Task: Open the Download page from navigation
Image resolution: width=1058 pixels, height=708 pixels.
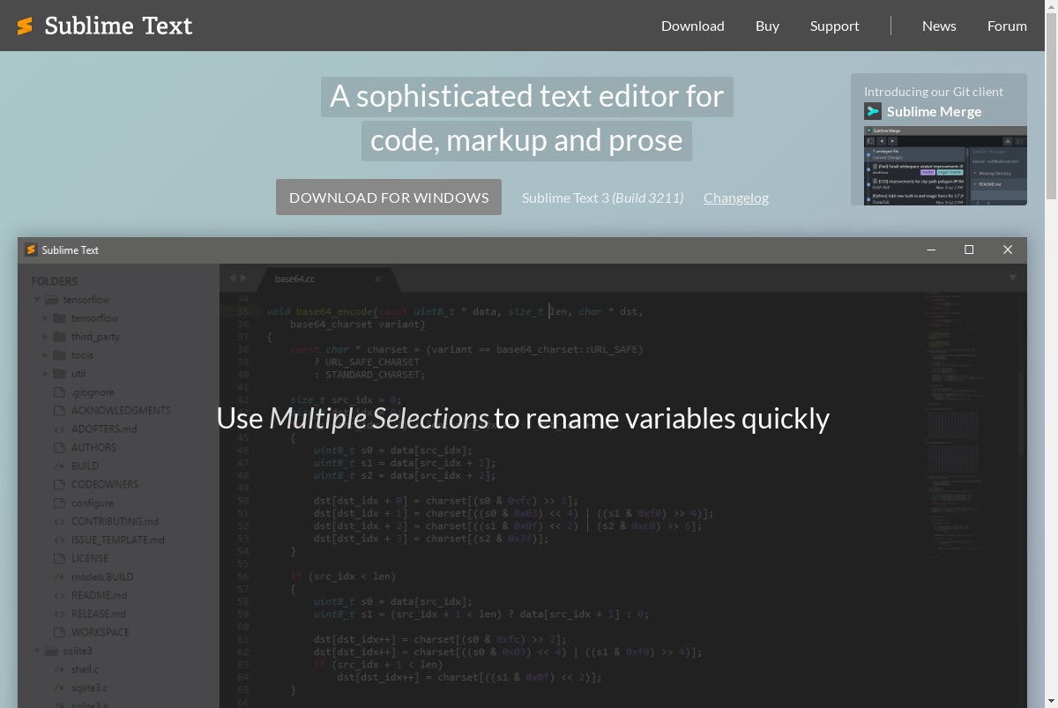Action: click(693, 26)
